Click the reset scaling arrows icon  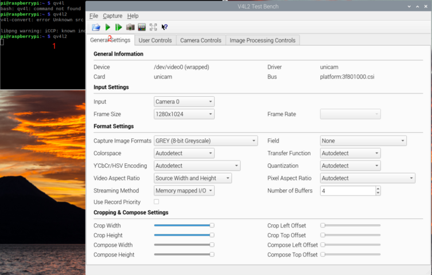[153, 27]
